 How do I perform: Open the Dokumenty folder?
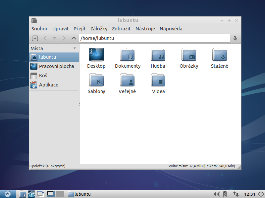(128, 55)
